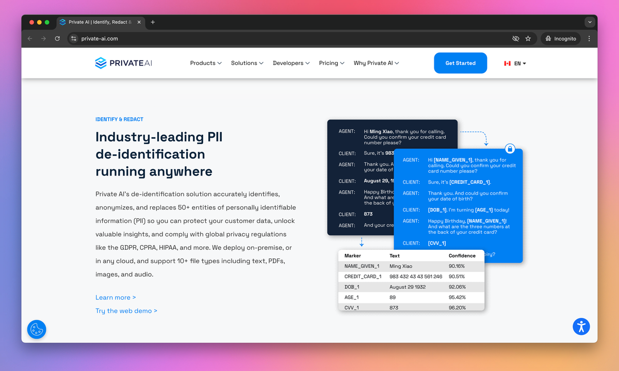The height and width of the screenshot is (371, 619).
Task: Click the 95.42% confidence value
Action: click(457, 297)
